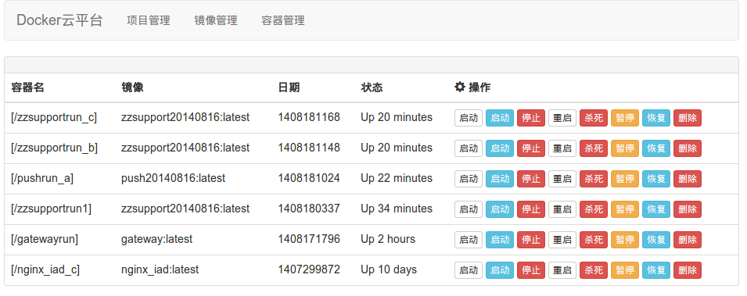This screenshot has height=296, width=747.
Task: Click the 状态 column header
Action: tap(372, 87)
